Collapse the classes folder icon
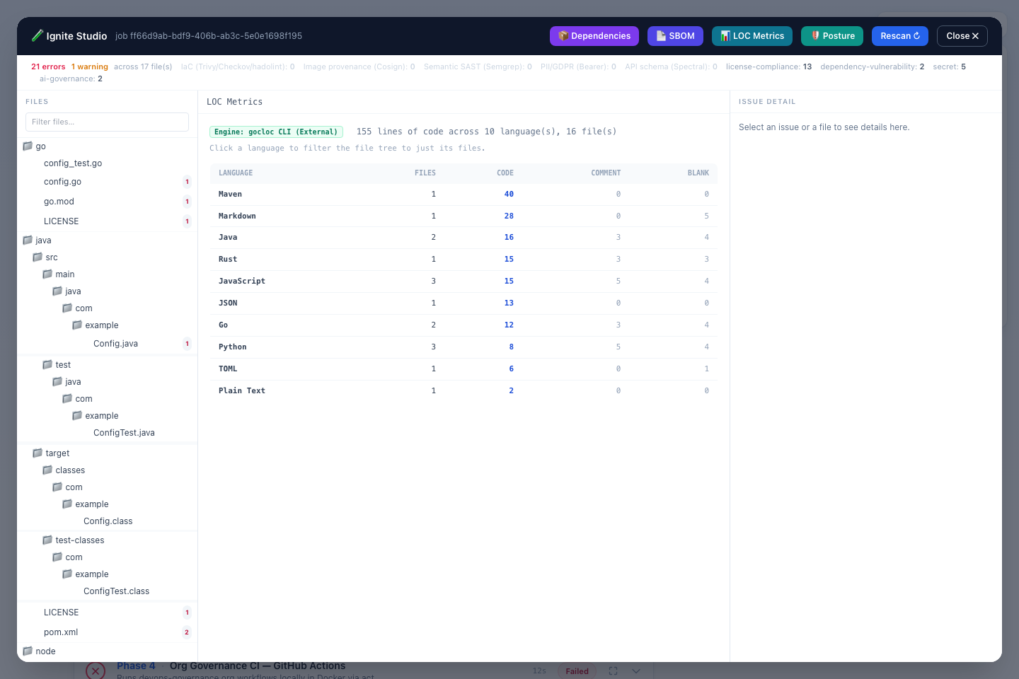Screen dimensions: 1019x679 pyautogui.click(x=47, y=470)
